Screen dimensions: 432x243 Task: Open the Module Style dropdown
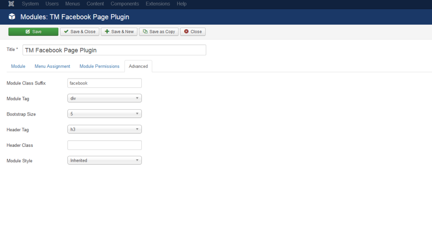pyautogui.click(x=105, y=161)
